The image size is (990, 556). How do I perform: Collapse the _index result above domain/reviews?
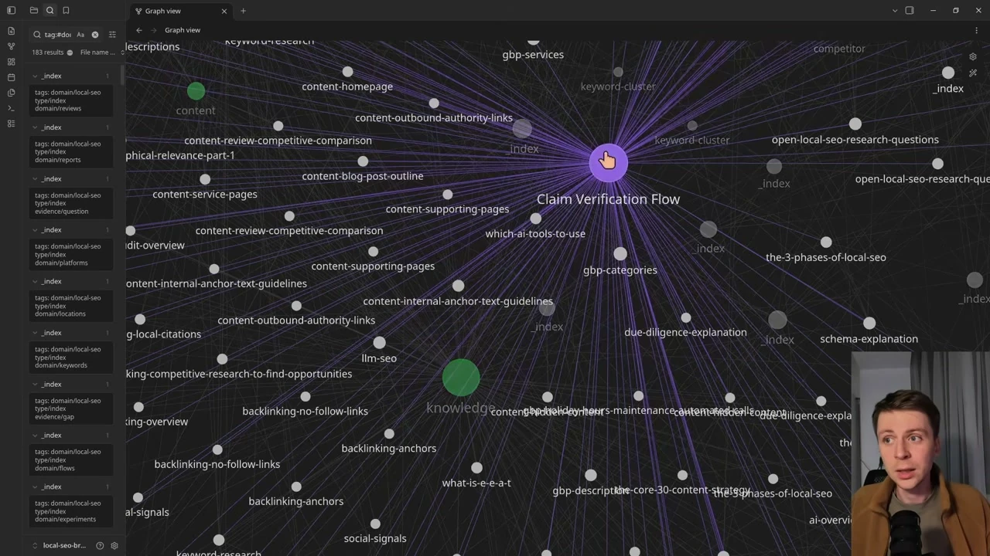(35, 76)
